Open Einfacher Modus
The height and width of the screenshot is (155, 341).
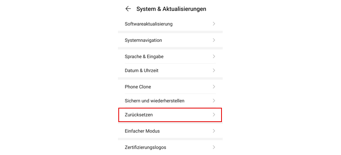point(142,131)
